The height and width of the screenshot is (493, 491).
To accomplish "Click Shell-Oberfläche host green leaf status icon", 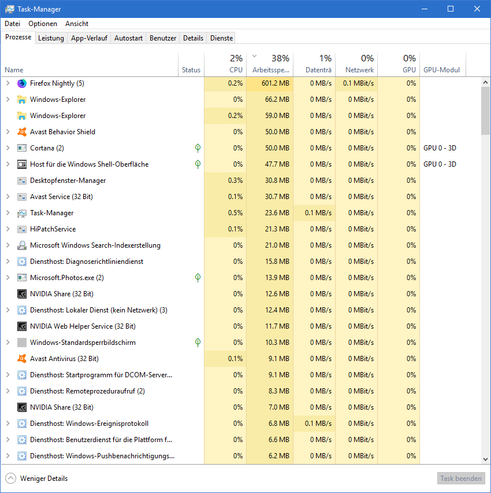I will click(198, 164).
